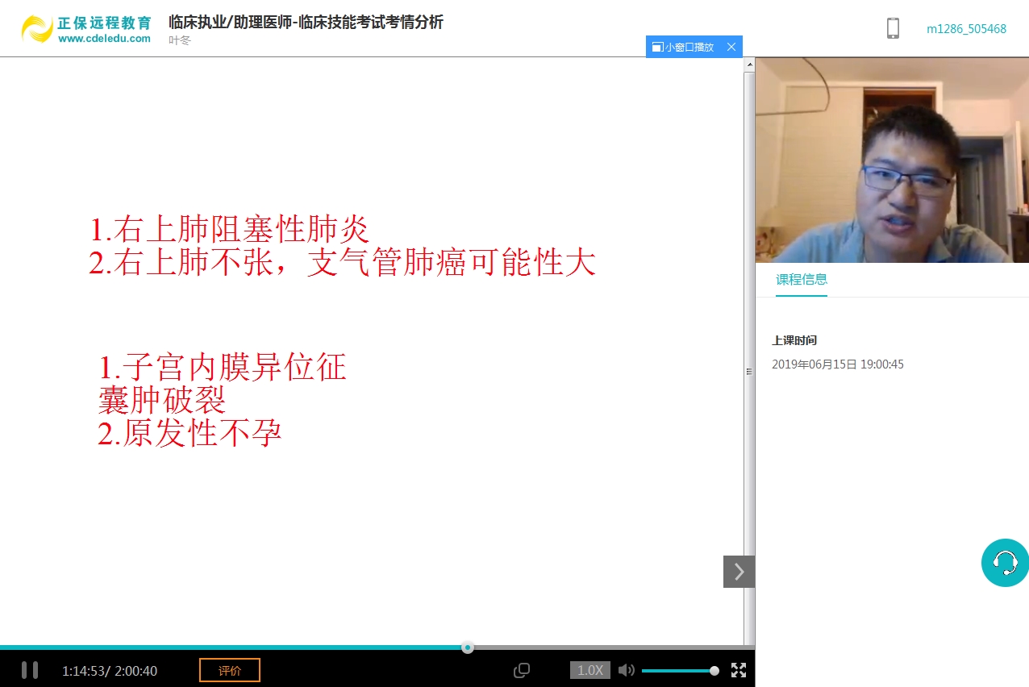The image size is (1029, 687).
Task: Enable 小窗口播放 small window playback
Action: (x=684, y=47)
